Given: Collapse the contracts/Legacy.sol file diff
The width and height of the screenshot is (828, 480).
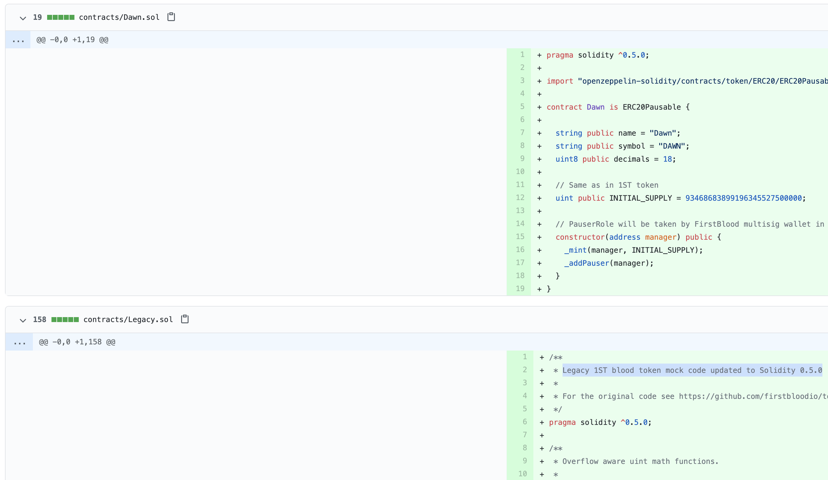Looking at the screenshot, I should pyautogui.click(x=23, y=320).
